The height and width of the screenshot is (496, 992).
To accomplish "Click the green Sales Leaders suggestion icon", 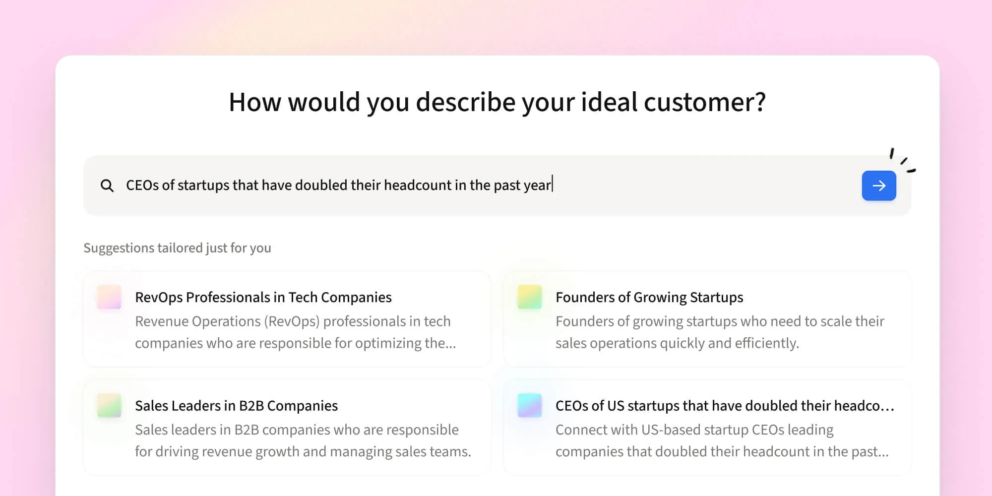I will [x=109, y=406].
